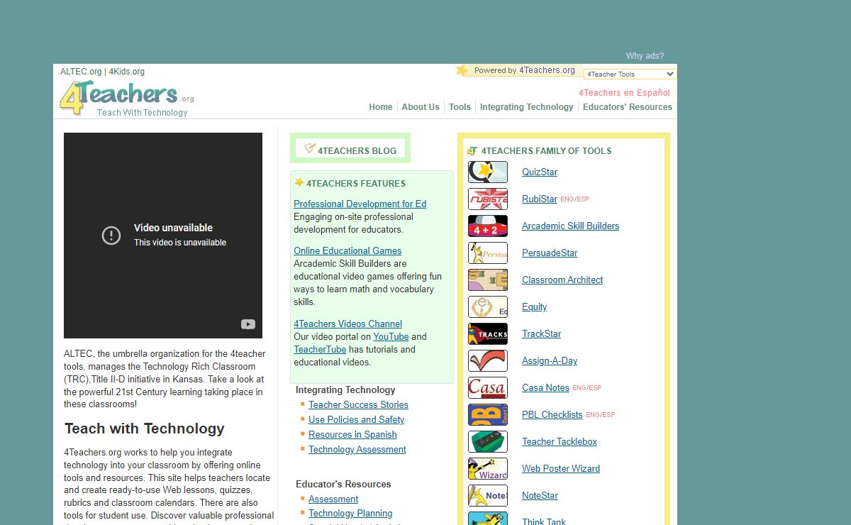Open the 4Teacher Tools dropdown

[630, 74]
